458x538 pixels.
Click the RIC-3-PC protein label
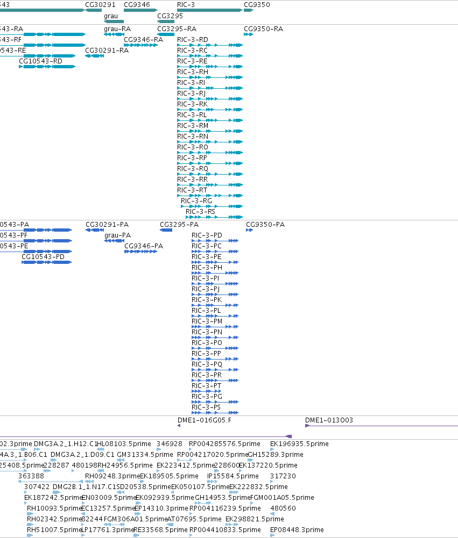[207, 246]
